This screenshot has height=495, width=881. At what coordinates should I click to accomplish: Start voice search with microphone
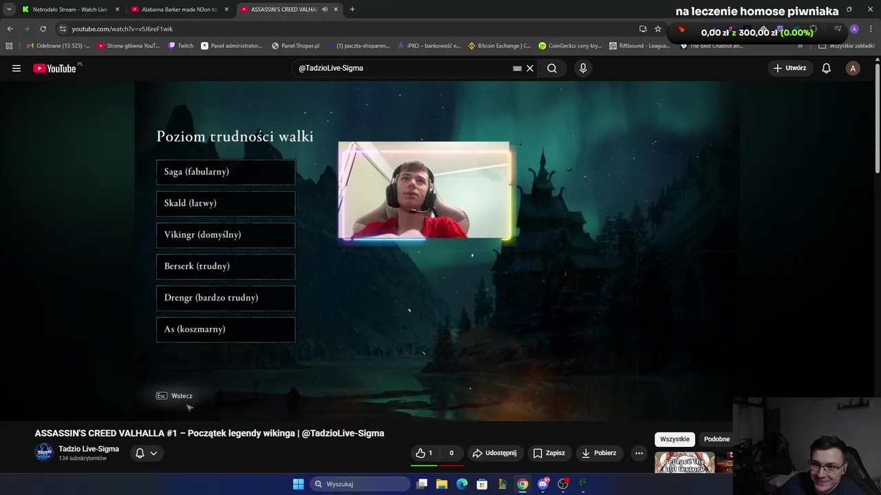(583, 68)
